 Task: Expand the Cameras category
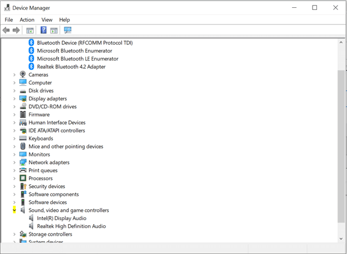click(14, 75)
